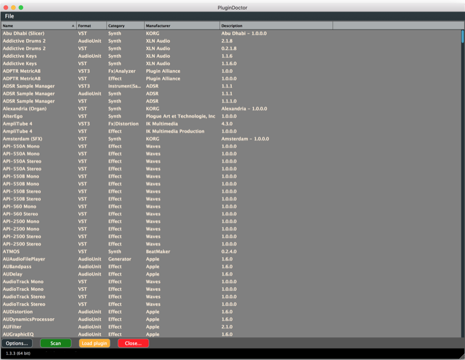Click the 1.1.1.0 description cell
The image size is (465, 360).
click(x=229, y=102)
